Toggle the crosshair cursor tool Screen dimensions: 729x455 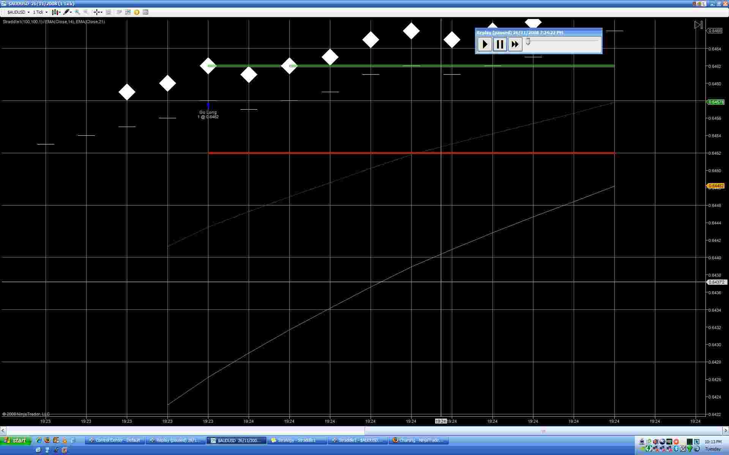tap(97, 12)
